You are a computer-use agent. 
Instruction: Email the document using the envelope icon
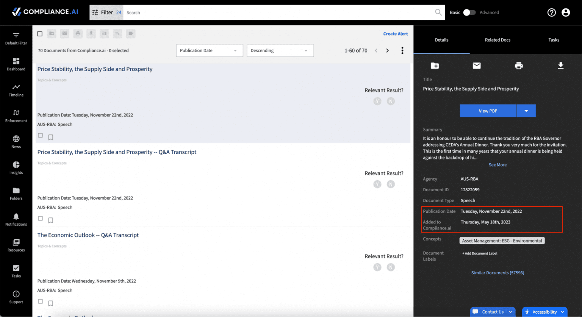477,66
